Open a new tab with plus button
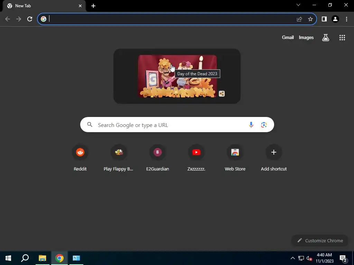The width and height of the screenshot is (354, 265). click(x=93, y=6)
